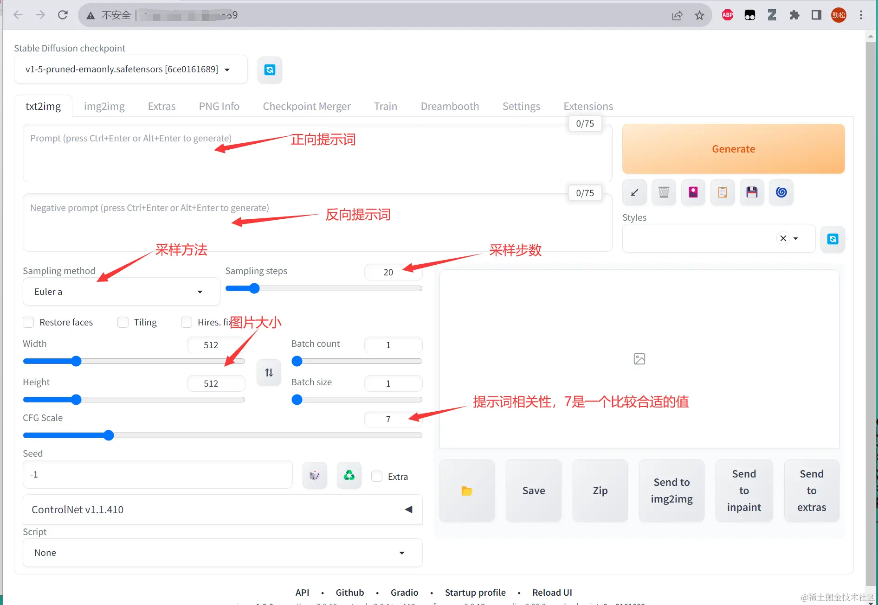Screen dimensions: 878x605
Task: Clear the prompt with the trash icon
Action: (664, 192)
